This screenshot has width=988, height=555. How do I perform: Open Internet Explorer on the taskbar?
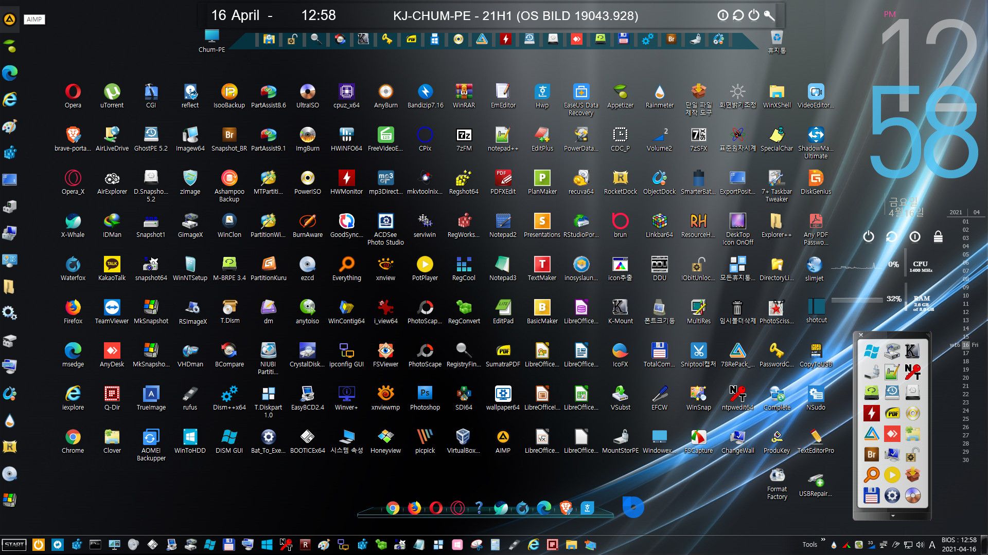pos(533,545)
